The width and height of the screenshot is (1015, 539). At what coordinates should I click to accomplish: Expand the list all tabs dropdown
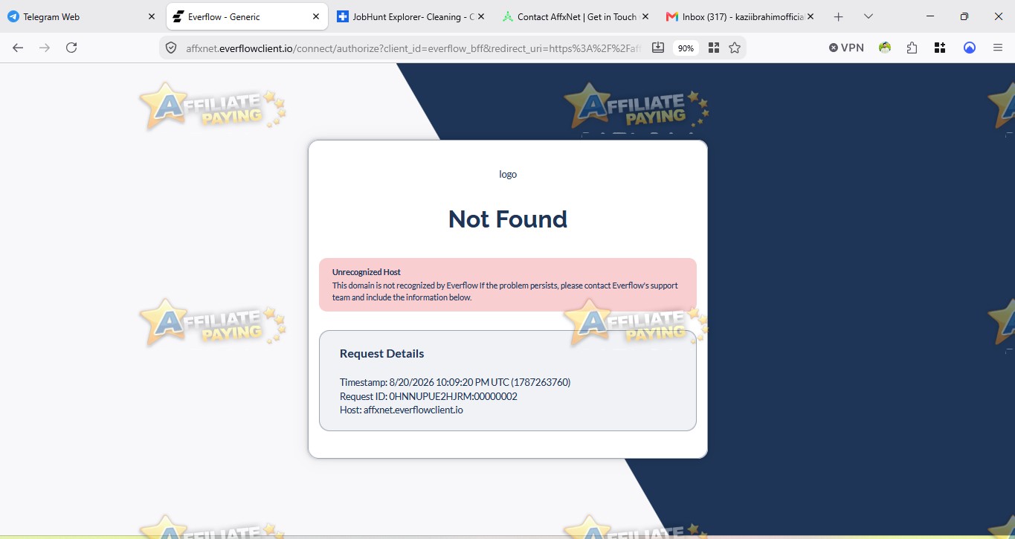tap(868, 16)
